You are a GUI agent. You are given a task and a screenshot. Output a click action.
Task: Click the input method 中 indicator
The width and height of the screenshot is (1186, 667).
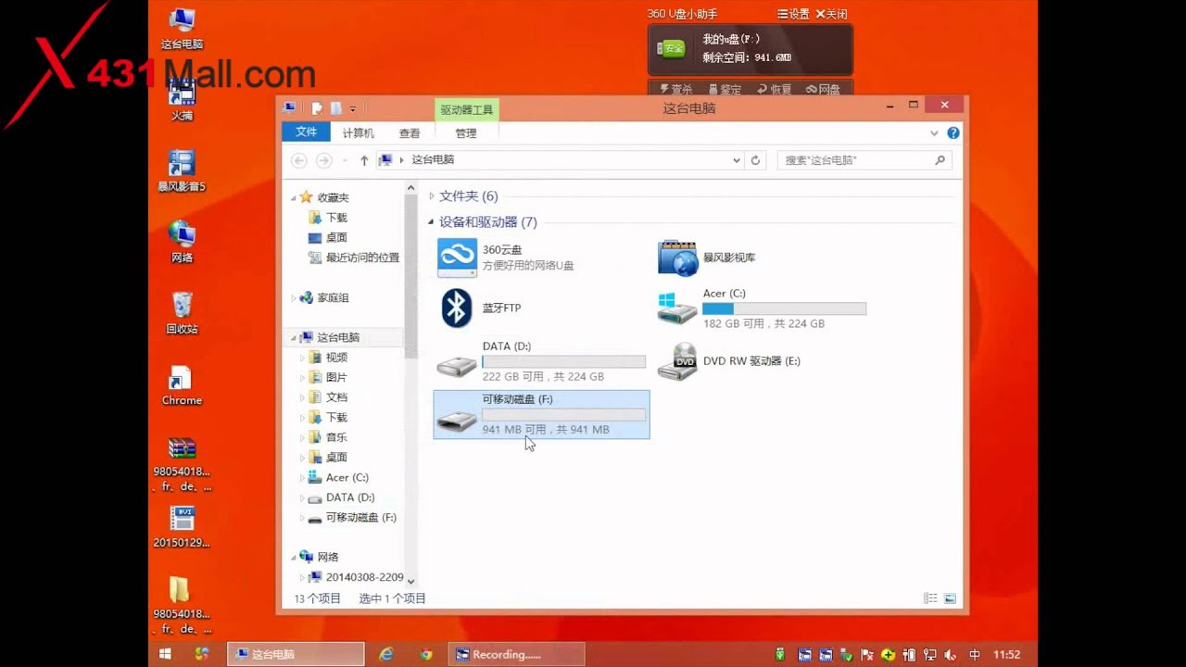click(975, 654)
